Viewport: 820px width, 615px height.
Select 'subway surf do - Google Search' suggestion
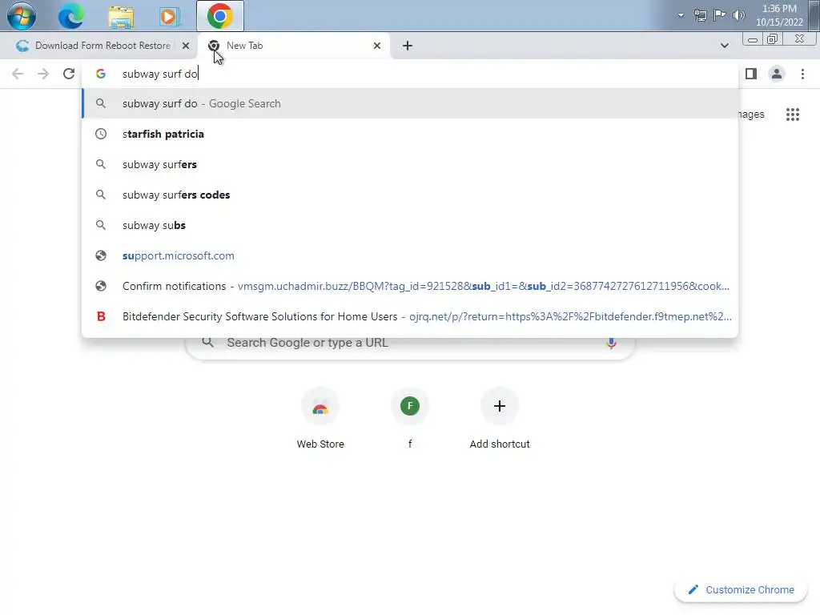[x=410, y=103]
